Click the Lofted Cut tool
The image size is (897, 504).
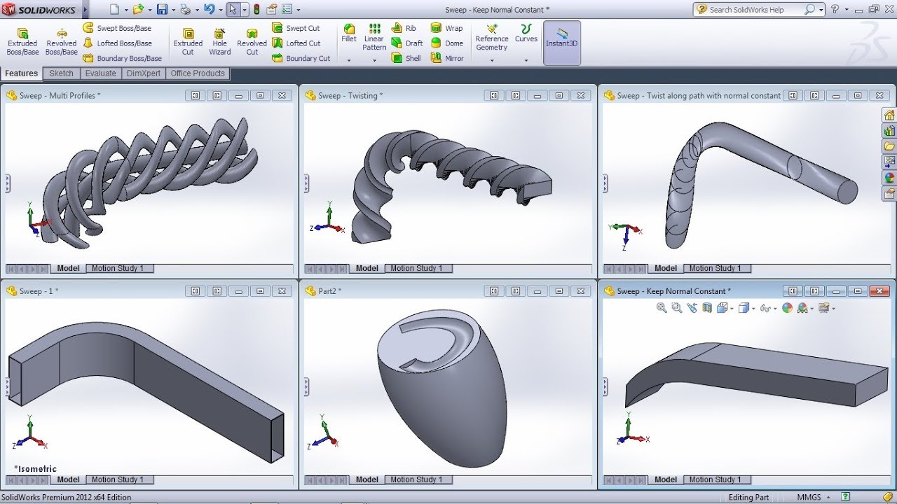pyautogui.click(x=296, y=43)
